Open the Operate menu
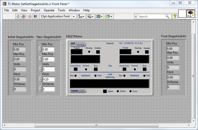This screenshot has width=198, height=130. coord(49,10)
